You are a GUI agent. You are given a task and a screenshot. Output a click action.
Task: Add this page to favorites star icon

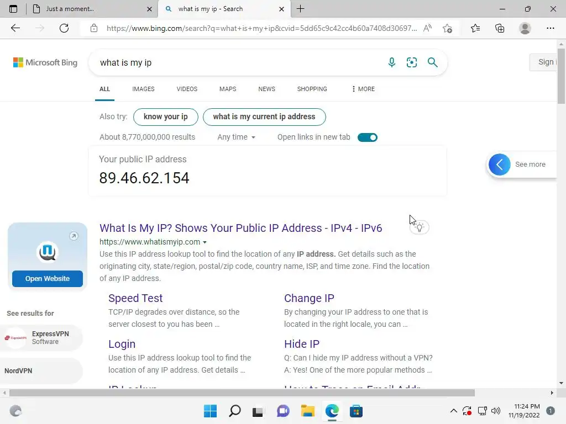(x=447, y=28)
